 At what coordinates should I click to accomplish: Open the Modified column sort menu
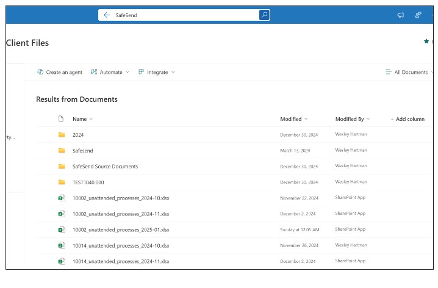(x=293, y=119)
